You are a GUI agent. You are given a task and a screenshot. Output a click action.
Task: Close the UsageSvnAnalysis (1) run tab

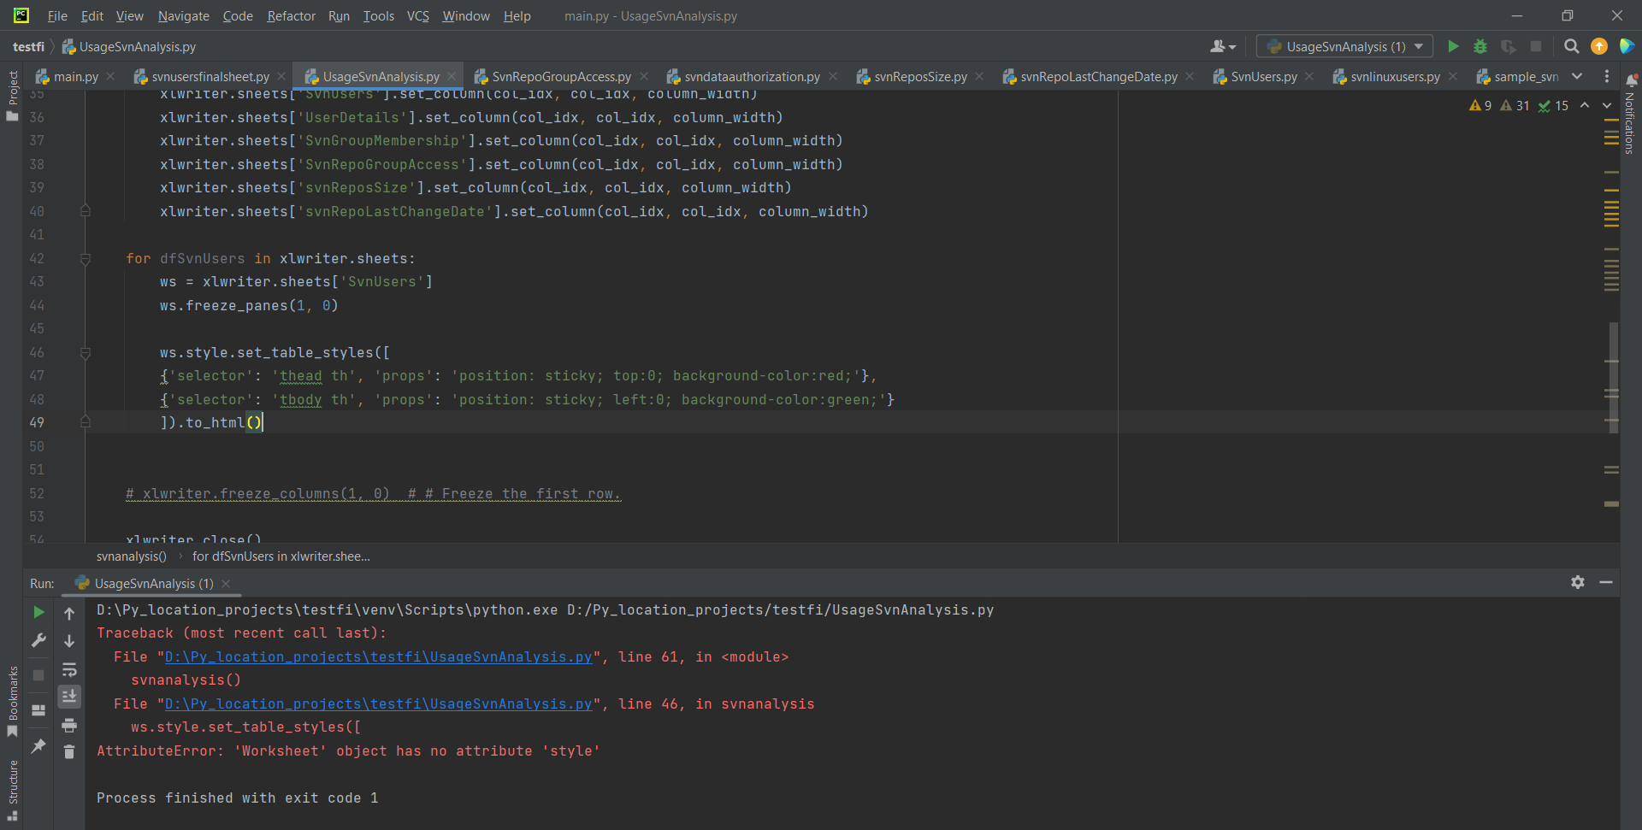(x=226, y=584)
